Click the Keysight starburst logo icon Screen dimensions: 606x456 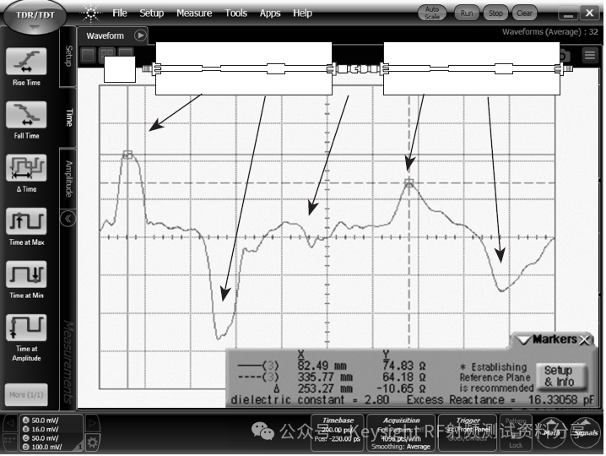click(x=91, y=14)
